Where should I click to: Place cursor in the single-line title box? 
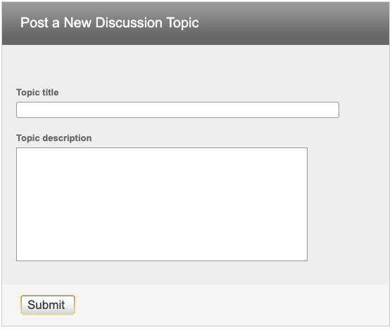click(177, 110)
